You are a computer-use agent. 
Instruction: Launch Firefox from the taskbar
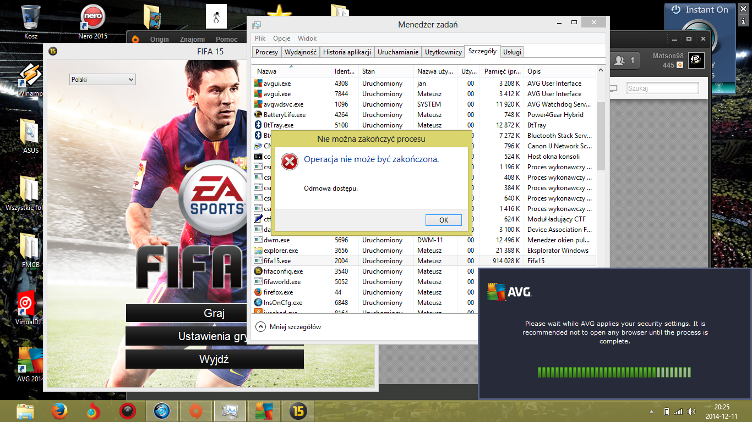click(59, 411)
